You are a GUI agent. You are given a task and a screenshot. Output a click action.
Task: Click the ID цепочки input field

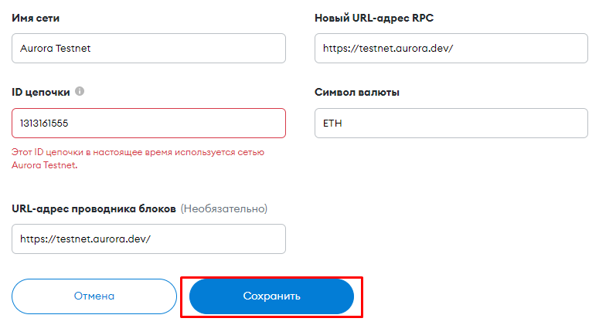[x=148, y=123]
